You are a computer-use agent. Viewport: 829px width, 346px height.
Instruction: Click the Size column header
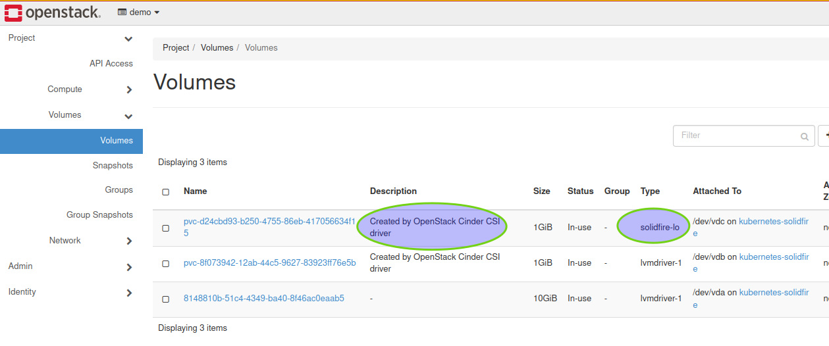click(542, 191)
